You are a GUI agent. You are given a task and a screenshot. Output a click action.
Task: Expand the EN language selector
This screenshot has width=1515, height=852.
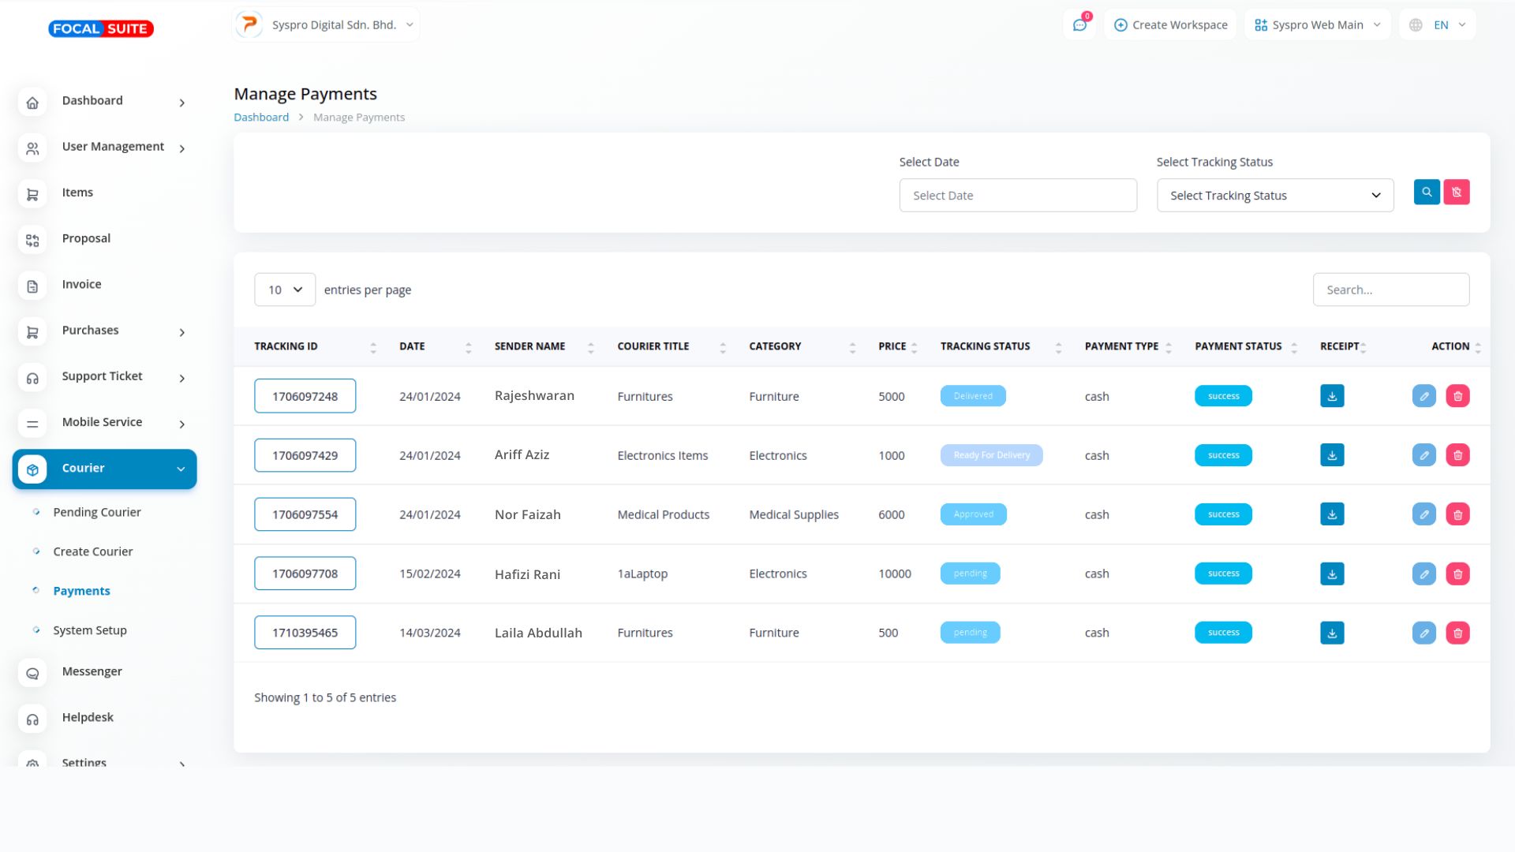click(x=1440, y=25)
